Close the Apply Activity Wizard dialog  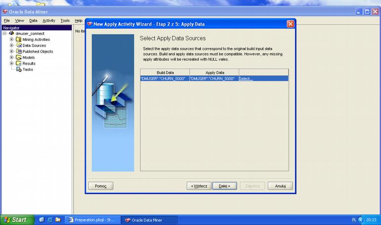tap(291, 24)
